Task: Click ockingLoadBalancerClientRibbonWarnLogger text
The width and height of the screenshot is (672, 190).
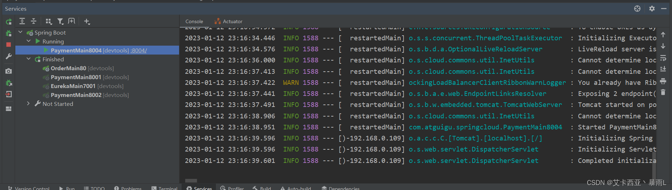Action: pyautogui.click(x=487, y=83)
